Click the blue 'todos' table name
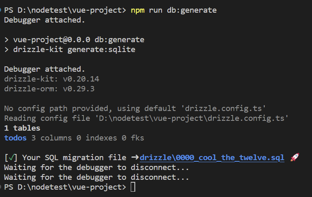312x197 pixels. point(16,138)
